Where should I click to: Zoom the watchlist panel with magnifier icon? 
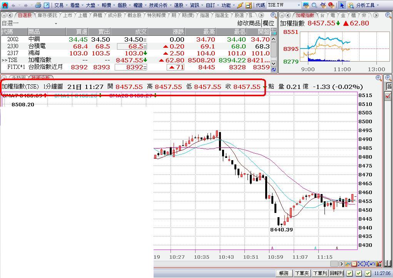(274, 15)
